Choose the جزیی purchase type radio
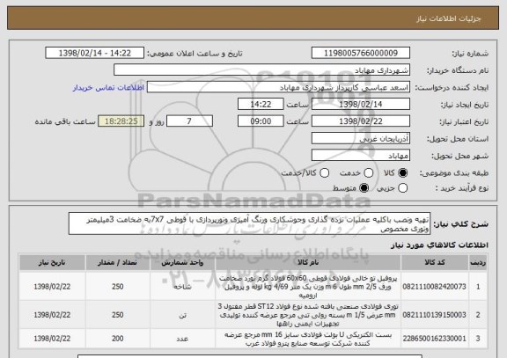The image size is (507, 358). point(403,188)
